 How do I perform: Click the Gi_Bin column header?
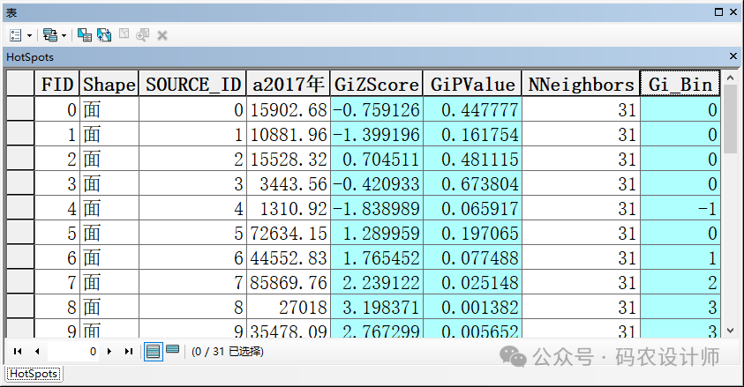680,85
